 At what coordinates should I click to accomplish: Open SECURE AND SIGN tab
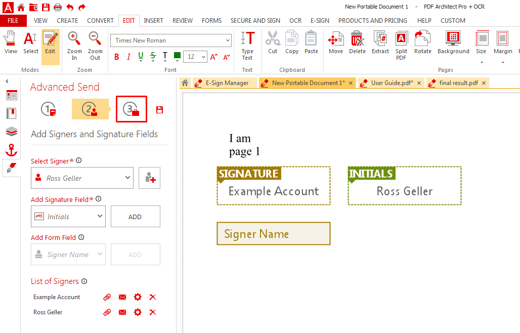click(x=255, y=21)
